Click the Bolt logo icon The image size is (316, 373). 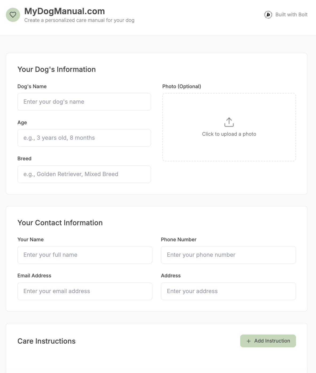268,15
